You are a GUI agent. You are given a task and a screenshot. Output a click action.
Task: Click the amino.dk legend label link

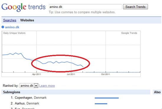click(x=12, y=27)
